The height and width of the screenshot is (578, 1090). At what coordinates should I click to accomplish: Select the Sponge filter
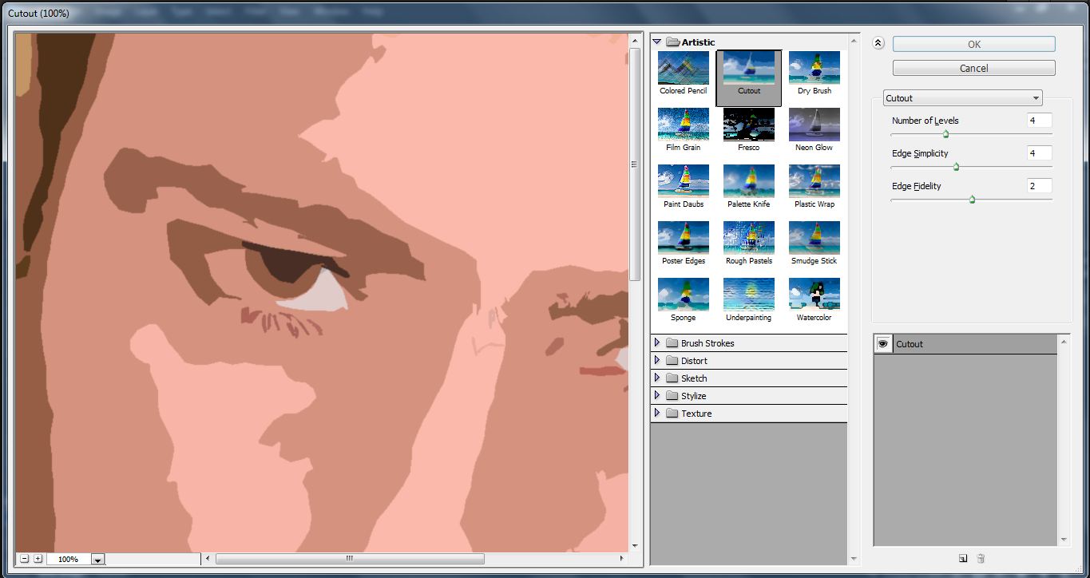[682, 294]
